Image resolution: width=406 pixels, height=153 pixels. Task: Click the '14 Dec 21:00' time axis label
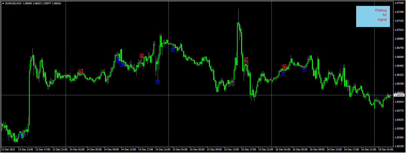coord(163,150)
